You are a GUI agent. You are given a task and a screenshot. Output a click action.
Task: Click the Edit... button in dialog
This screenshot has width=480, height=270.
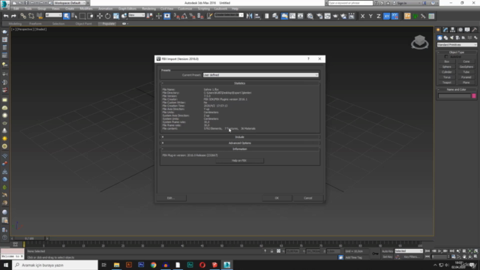pos(171,198)
